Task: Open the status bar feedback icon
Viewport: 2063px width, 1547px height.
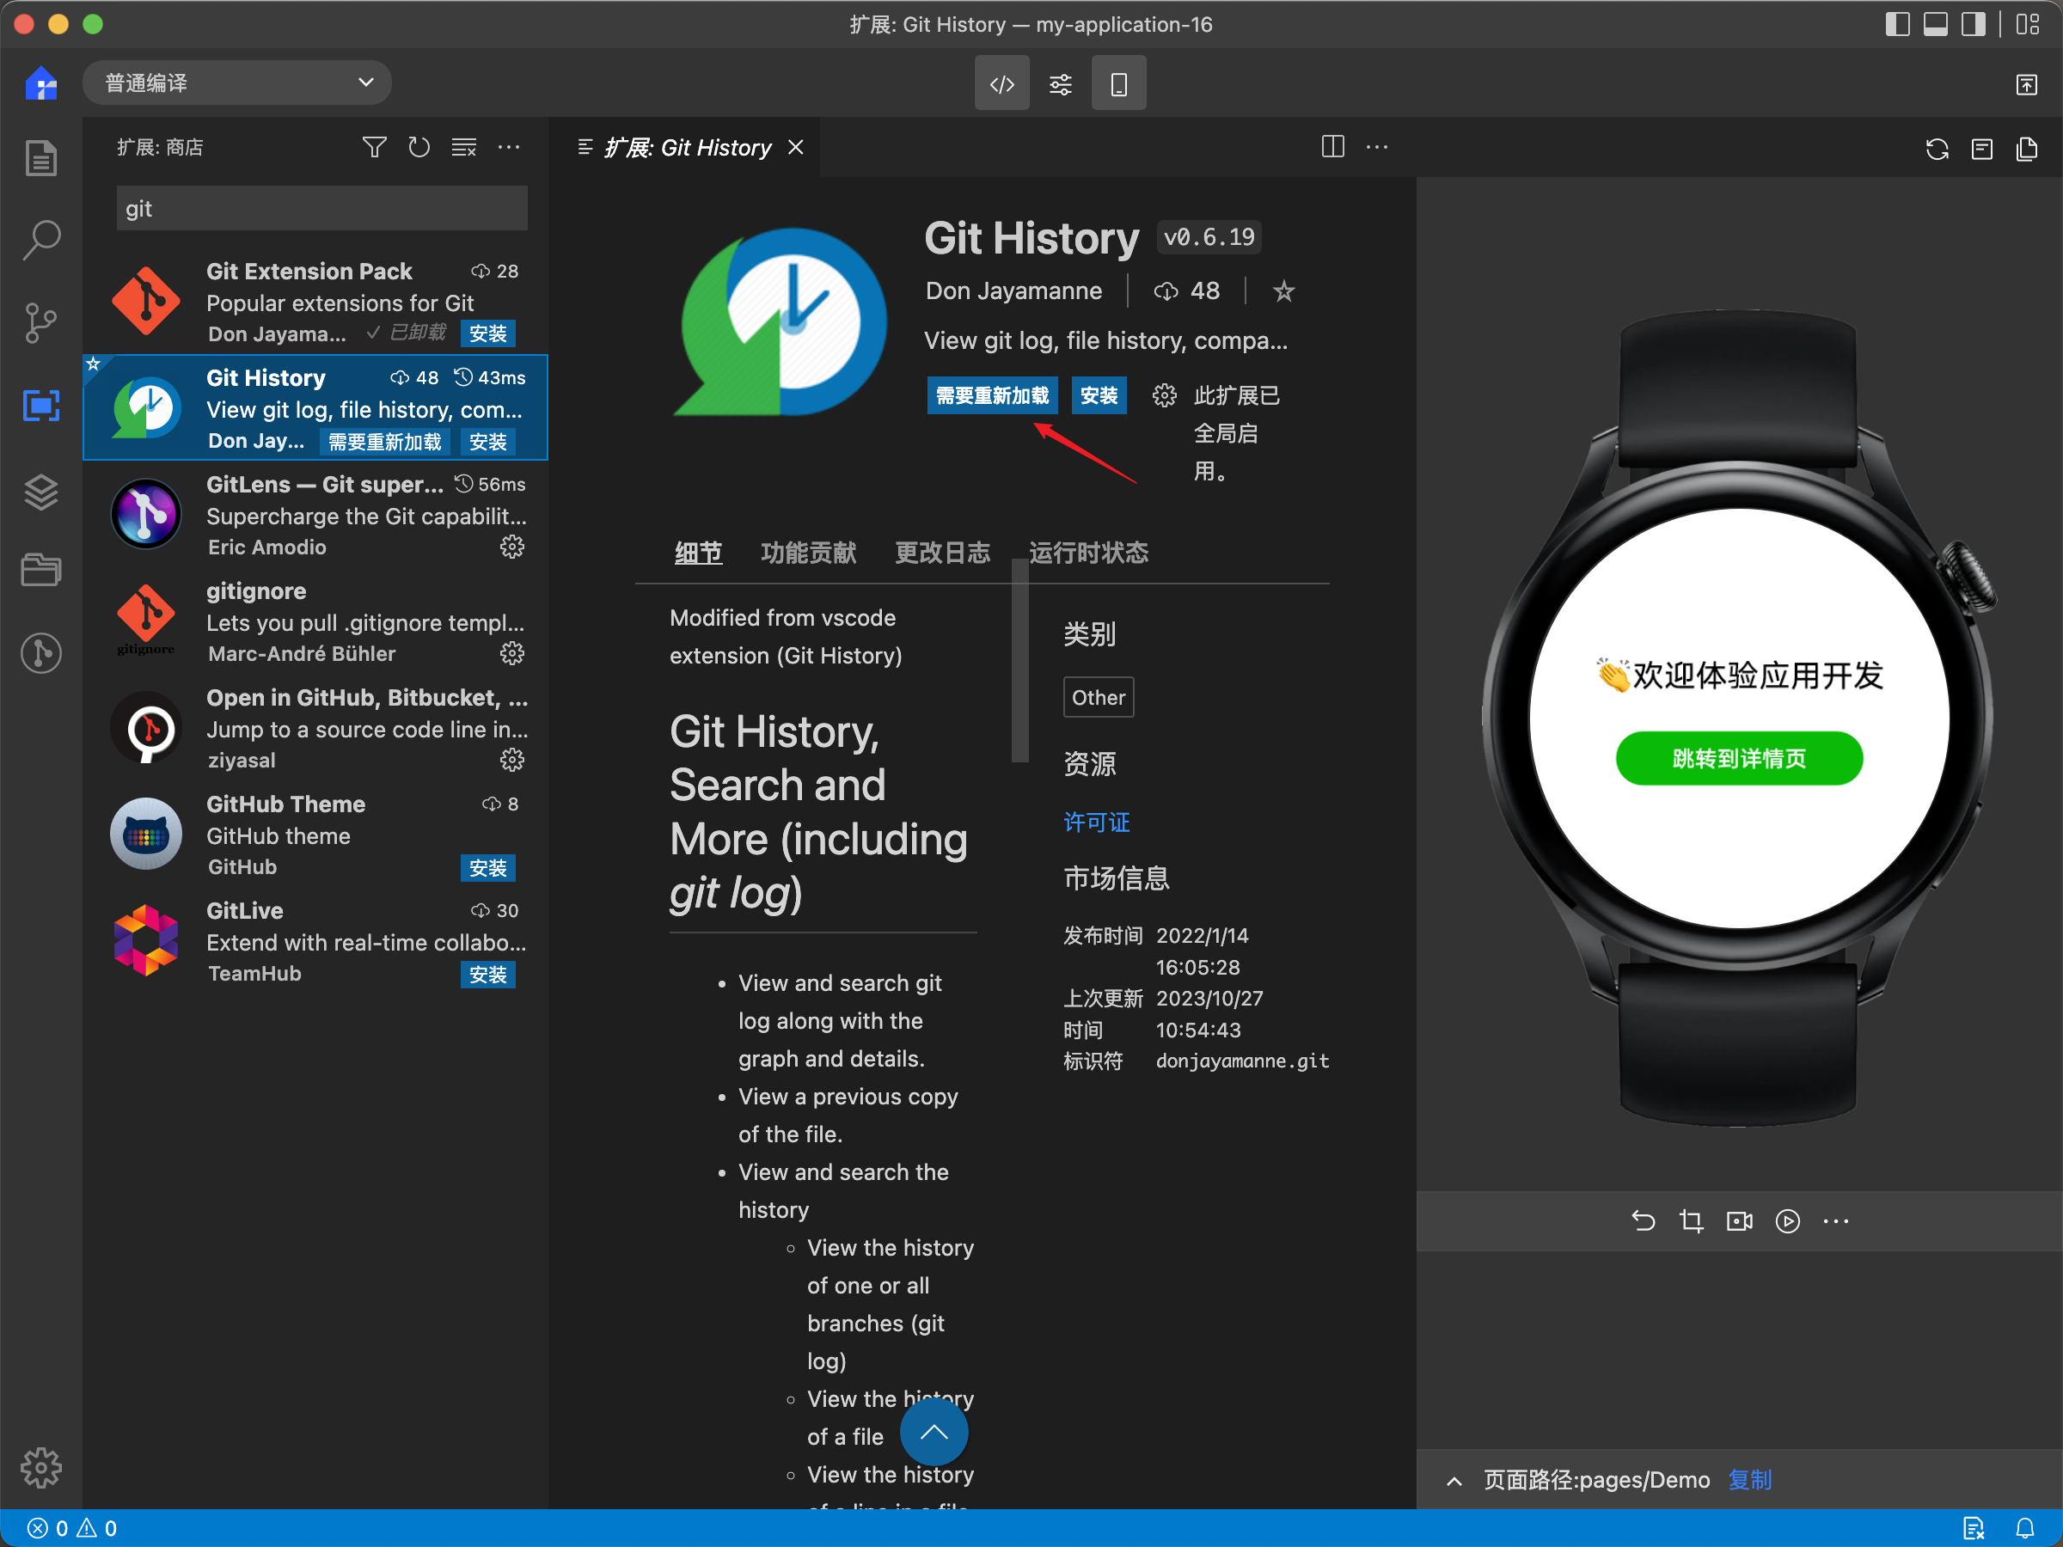Action: click(x=1974, y=1527)
